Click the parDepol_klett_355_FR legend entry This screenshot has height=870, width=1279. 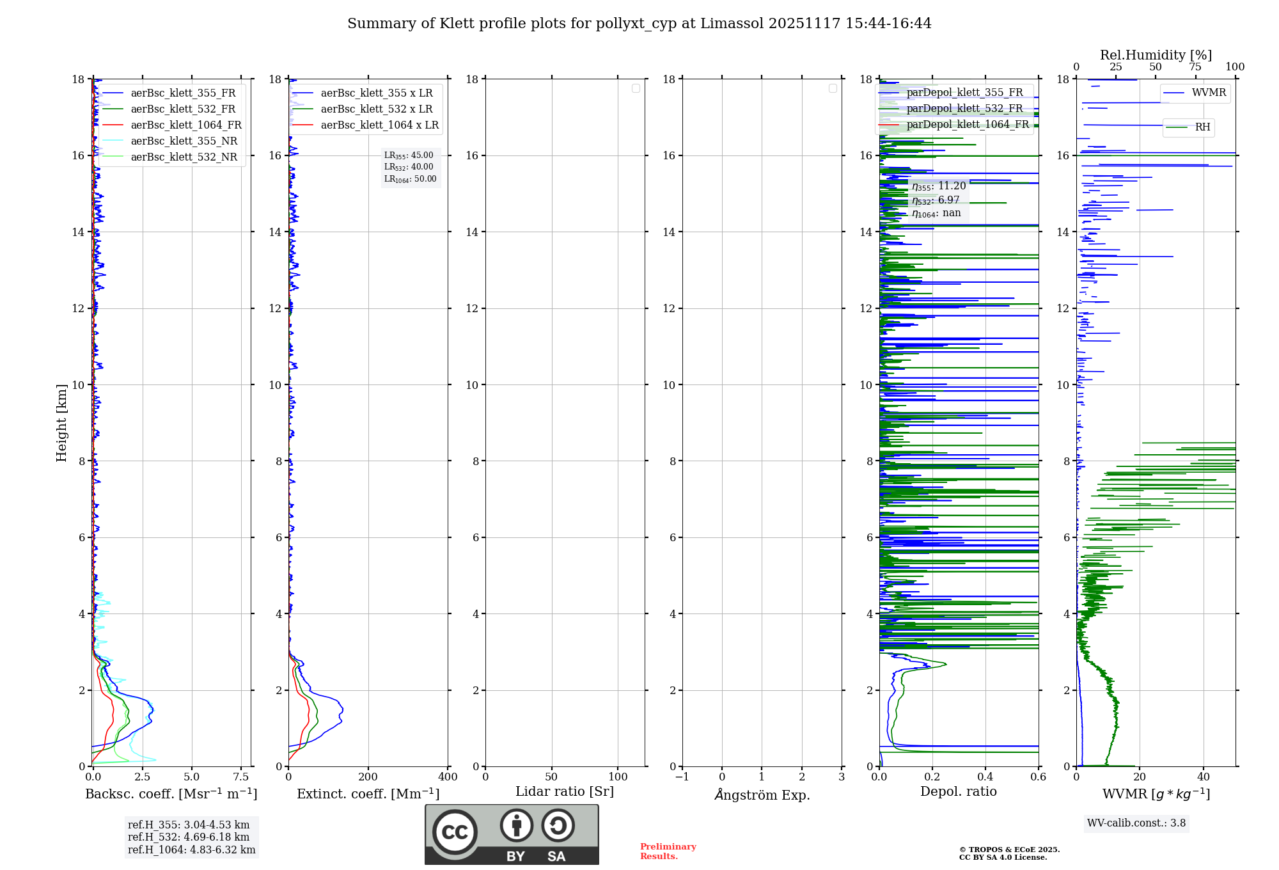[964, 93]
